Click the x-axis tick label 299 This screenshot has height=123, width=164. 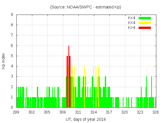click(x=16, y=112)
